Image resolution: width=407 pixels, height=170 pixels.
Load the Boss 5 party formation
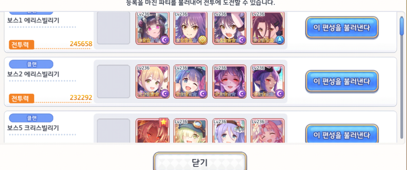pos(342,134)
